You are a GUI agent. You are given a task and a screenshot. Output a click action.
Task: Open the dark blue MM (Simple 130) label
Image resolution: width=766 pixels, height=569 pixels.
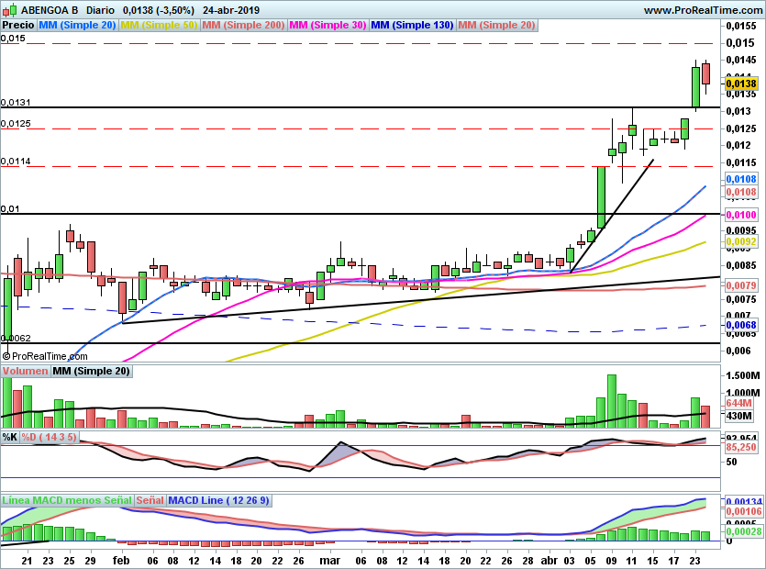coord(412,25)
